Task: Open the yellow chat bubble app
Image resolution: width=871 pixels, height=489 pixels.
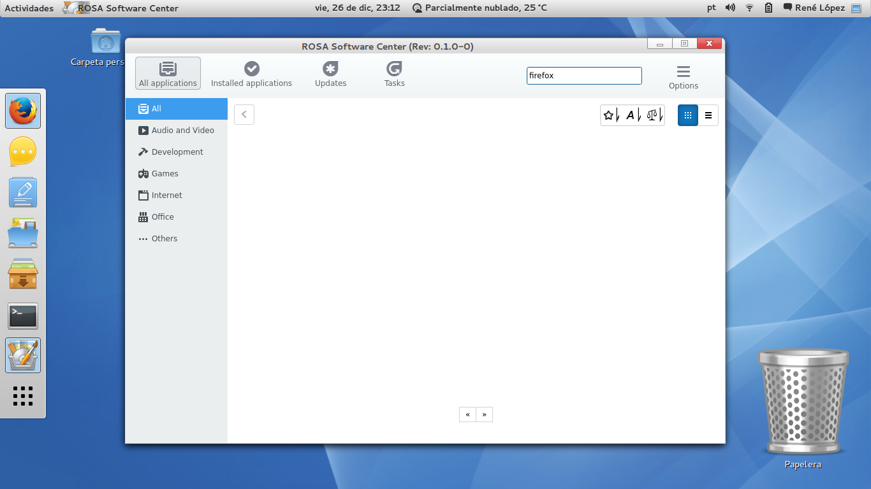Action: pyautogui.click(x=23, y=152)
